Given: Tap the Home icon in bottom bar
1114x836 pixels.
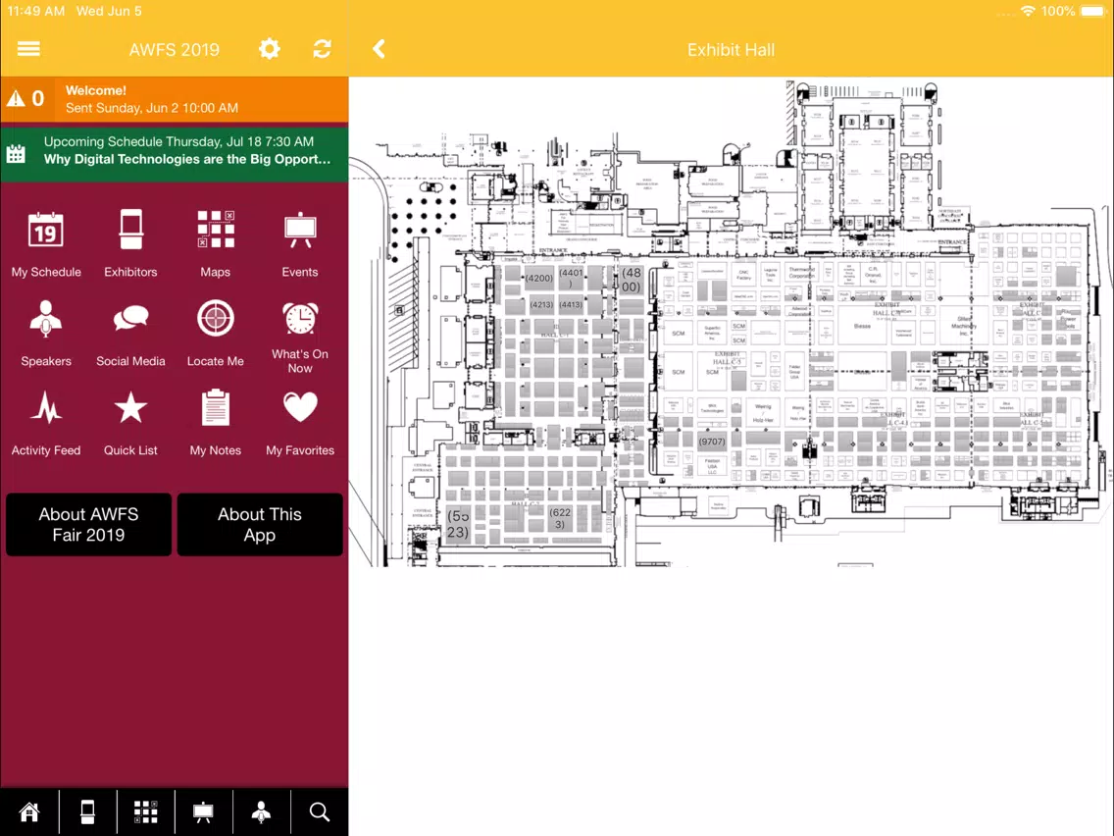Looking at the screenshot, I should point(29,811).
